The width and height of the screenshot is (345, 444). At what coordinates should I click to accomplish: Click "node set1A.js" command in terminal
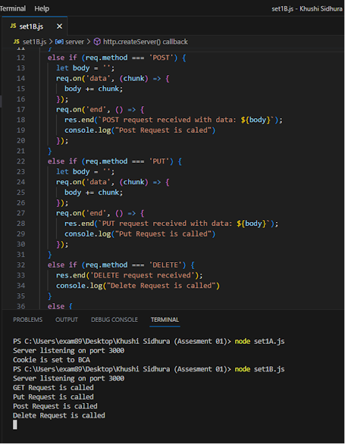(259, 341)
